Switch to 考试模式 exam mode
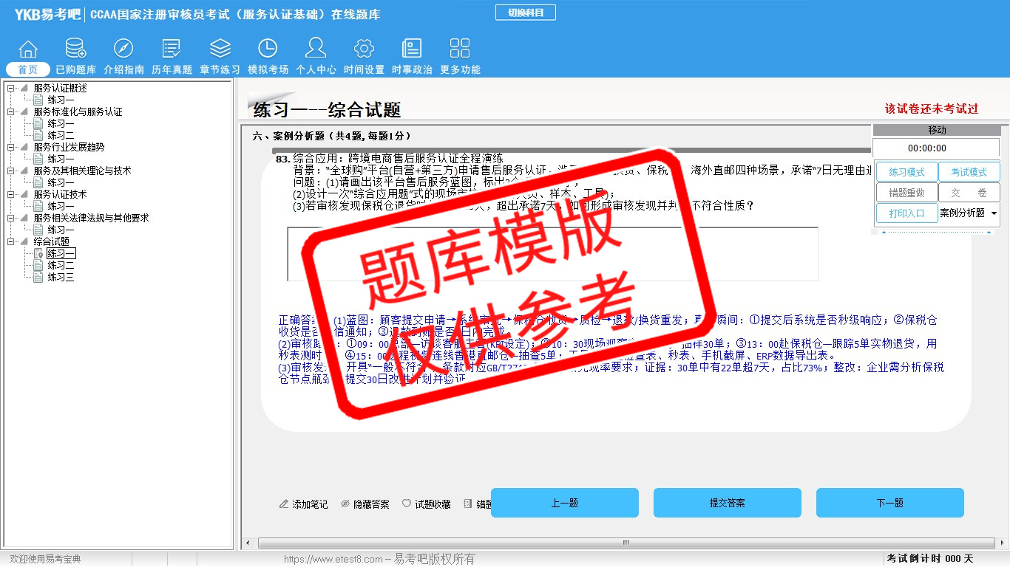1010x567 pixels. pyautogui.click(x=969, y=172)
